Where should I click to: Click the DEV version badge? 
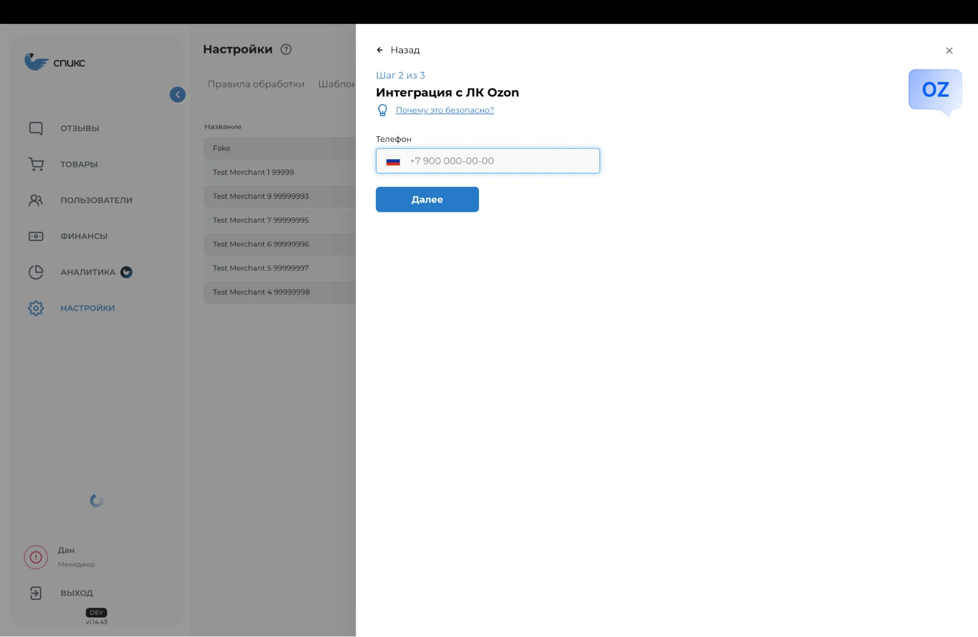tap(96, 613)
